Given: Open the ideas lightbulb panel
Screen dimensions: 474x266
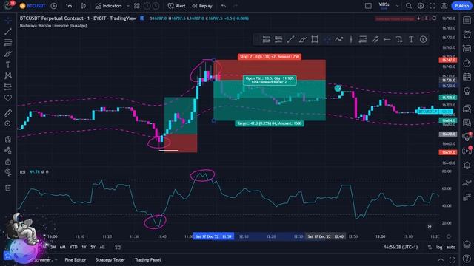Looking at the screenshot, I should [x=467, y=92].
